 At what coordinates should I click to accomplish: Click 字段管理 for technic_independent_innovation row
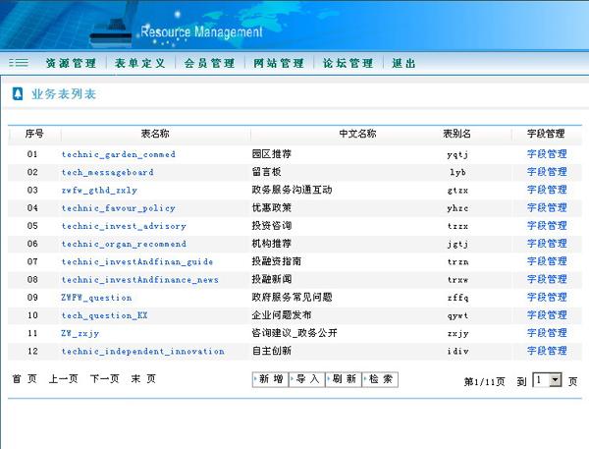click(x=547, y=351)
